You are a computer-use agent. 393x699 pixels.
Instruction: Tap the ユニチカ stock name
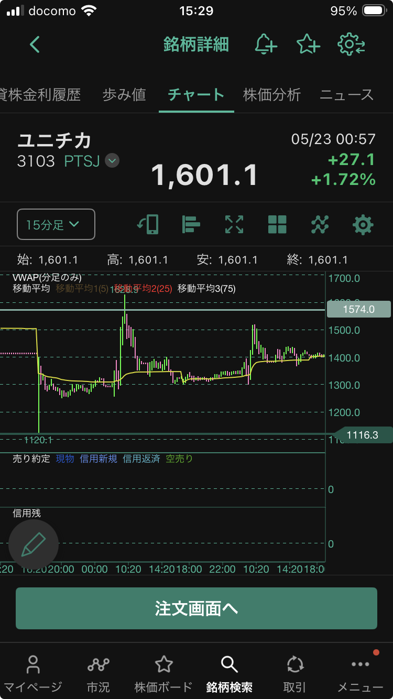pos(54,140)
